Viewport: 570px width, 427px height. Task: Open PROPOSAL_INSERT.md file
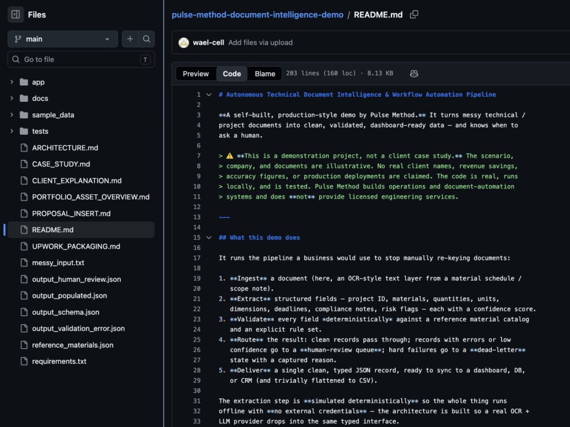[71, 213]
